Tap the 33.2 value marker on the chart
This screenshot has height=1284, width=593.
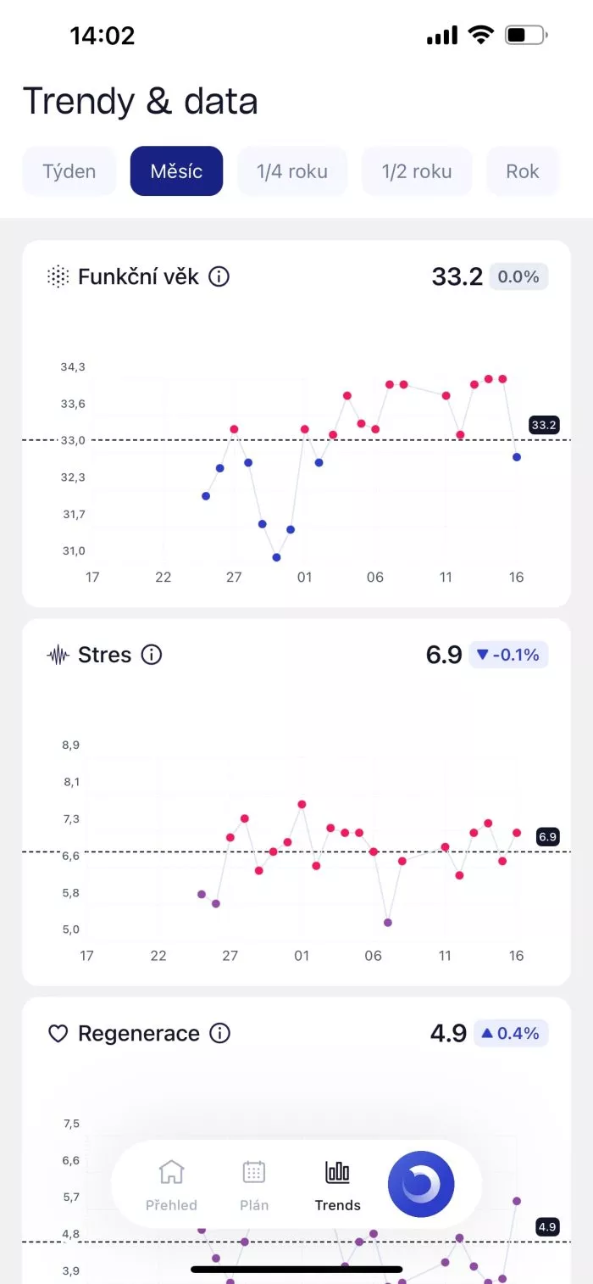pos(545,424)
